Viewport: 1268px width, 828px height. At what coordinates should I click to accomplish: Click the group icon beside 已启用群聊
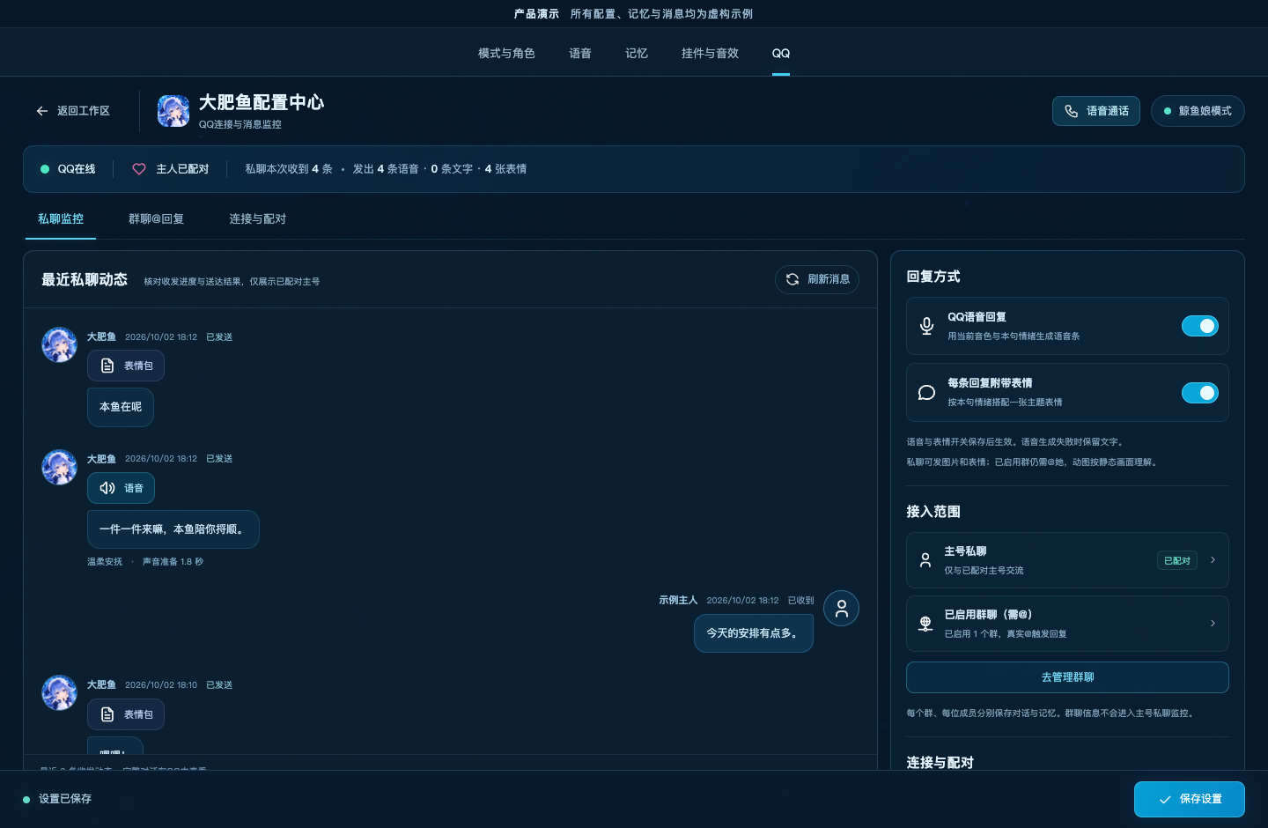click(x=925, y=624)
